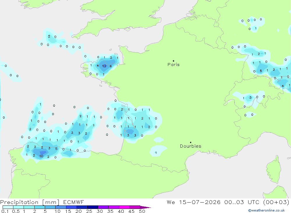
Task: Click the 00..03 UTC time range
Action: click(x=242, y=202)
